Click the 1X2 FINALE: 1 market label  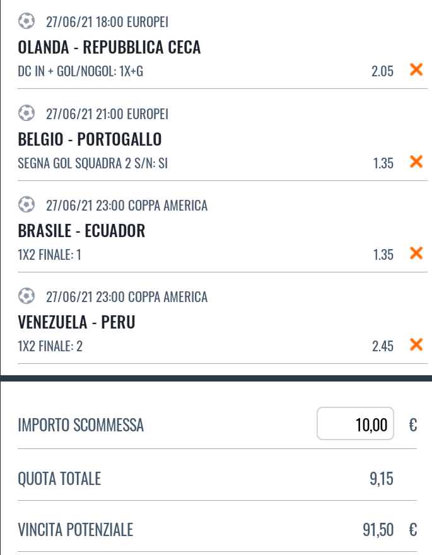50,255
